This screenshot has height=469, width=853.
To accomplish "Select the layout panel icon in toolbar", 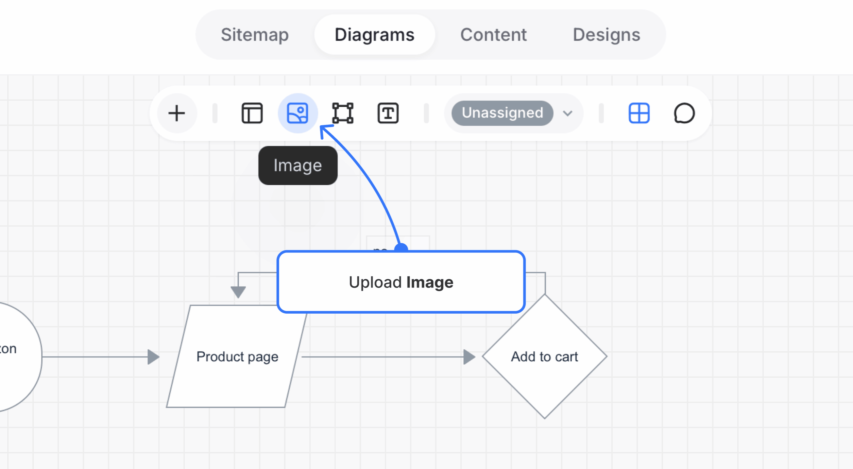I will 252,113.
